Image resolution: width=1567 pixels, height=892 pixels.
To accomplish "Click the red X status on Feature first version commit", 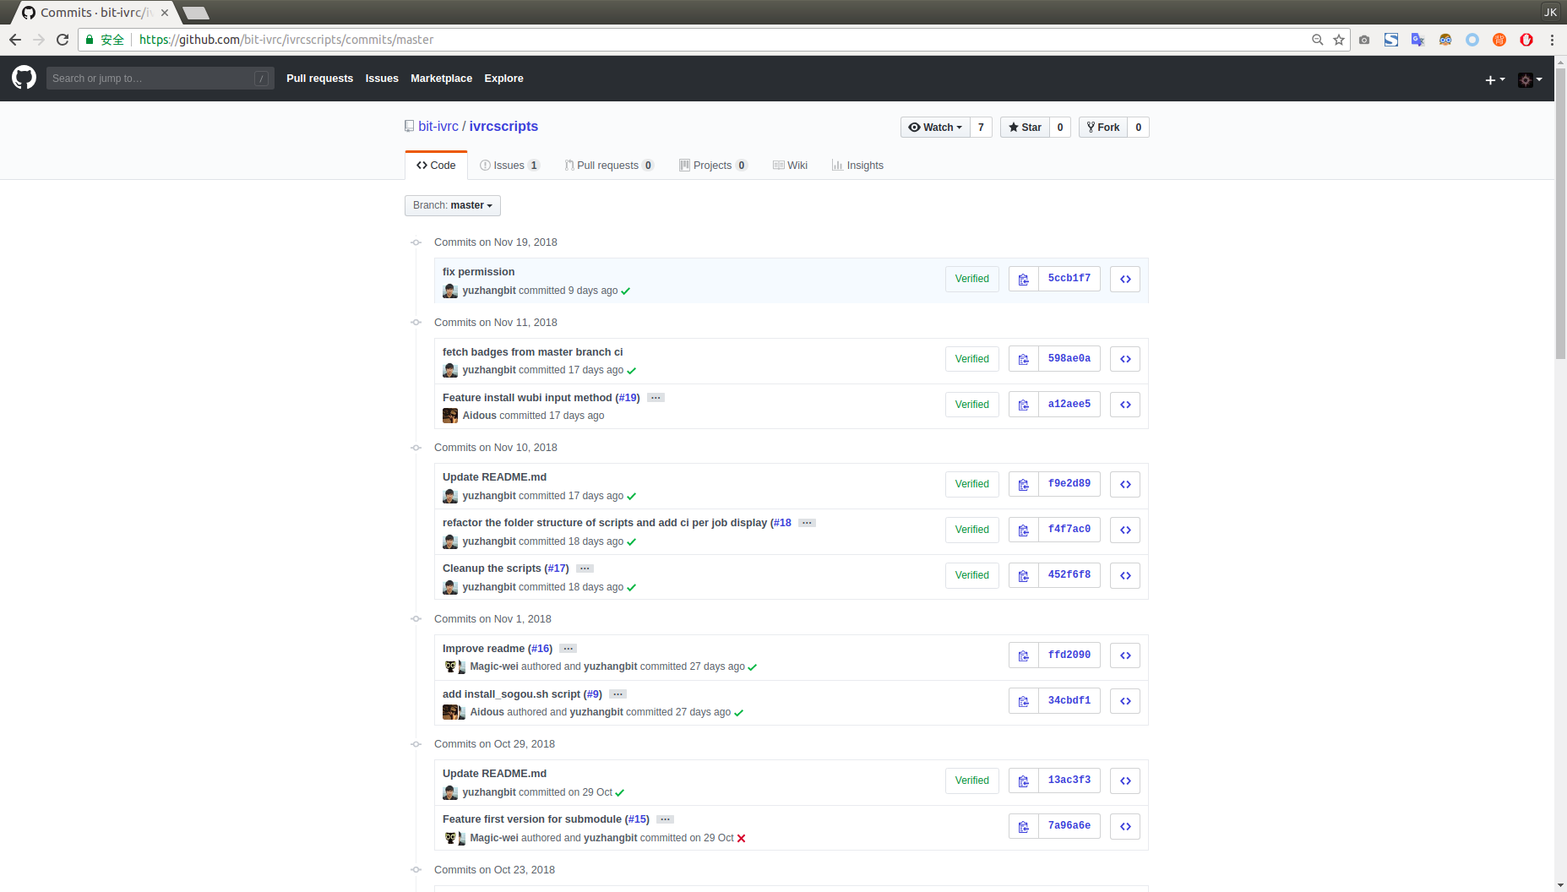I will [742, 838].
